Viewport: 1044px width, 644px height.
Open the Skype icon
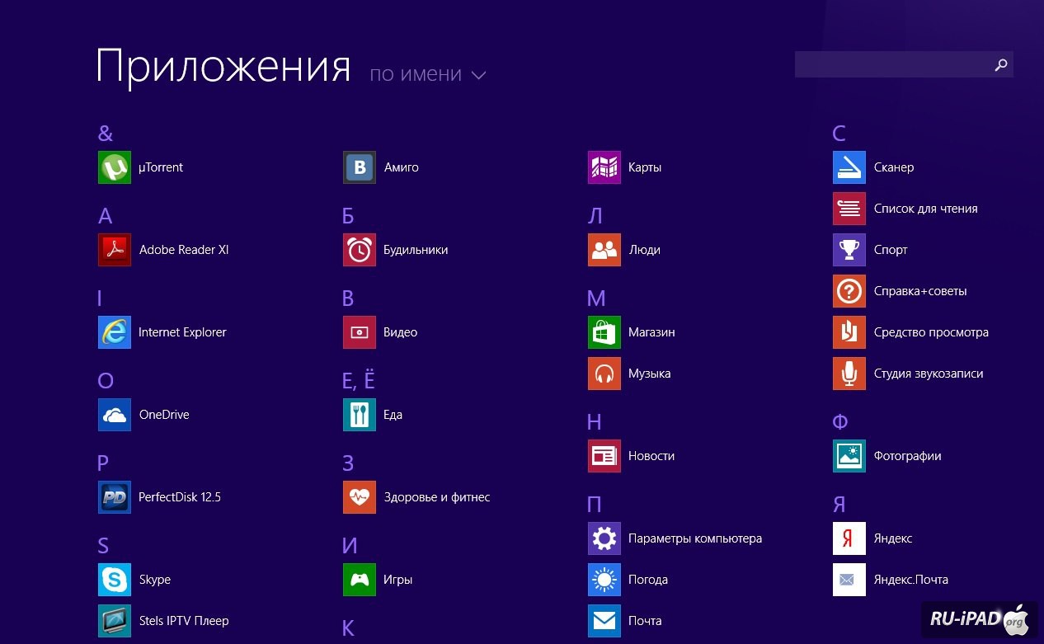coord(115,580)
